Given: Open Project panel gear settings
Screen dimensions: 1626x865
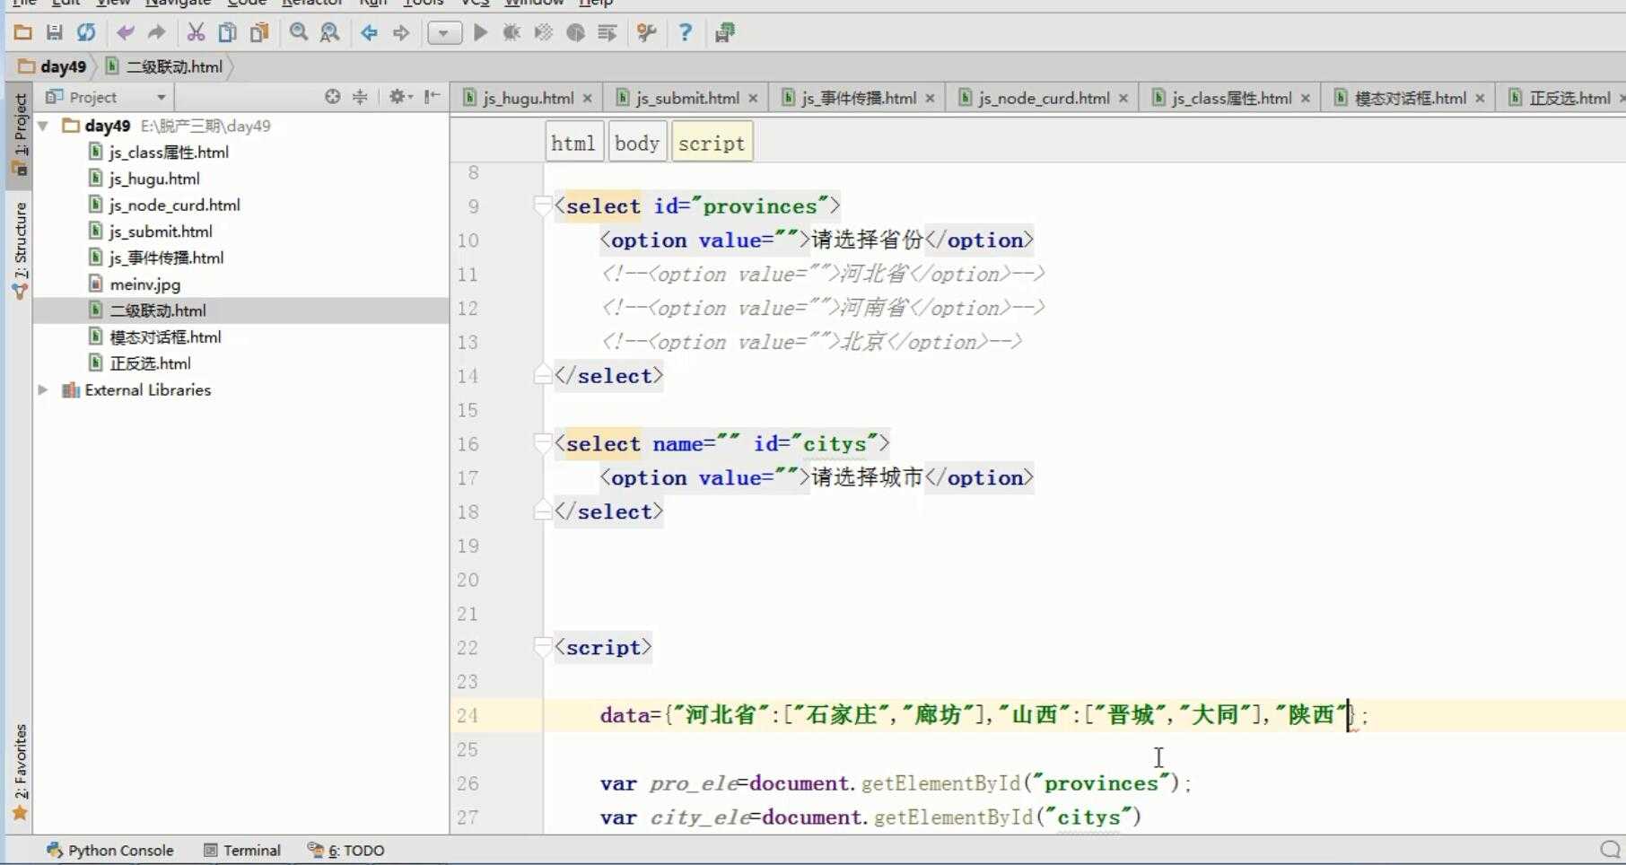Looking at the screenshot, I should pos(400,96).
